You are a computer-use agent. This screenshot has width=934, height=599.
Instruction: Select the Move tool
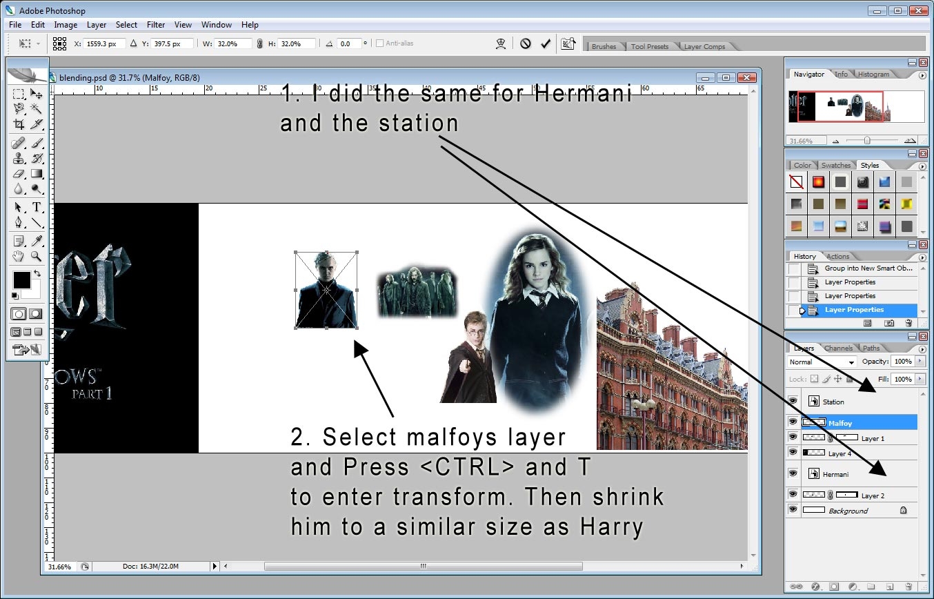37,94
